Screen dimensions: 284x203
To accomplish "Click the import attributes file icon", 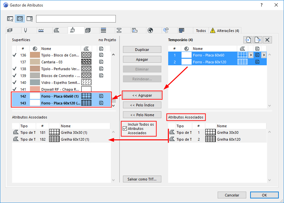I will (248, 40).
